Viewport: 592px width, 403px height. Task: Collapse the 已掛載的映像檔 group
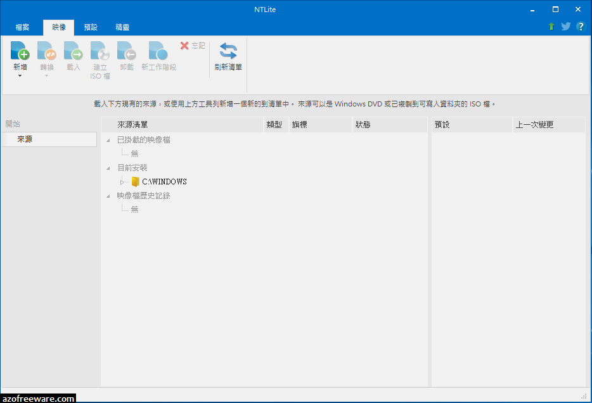(x=108, y=141)
